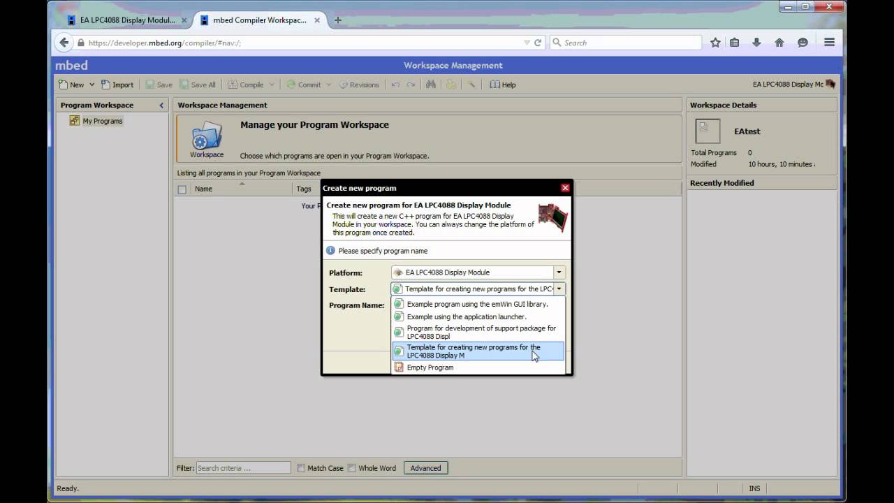Click the browser Search box
894x503 pixels.
(x=625, y=43)
